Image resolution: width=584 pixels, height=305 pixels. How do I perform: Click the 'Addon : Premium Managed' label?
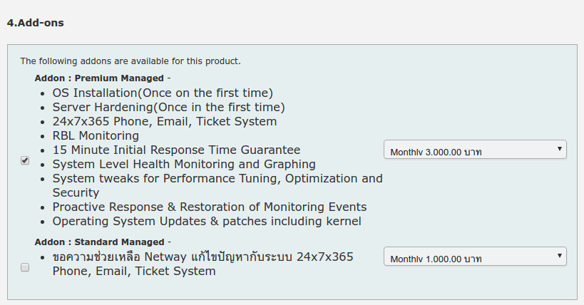[100, 78]
